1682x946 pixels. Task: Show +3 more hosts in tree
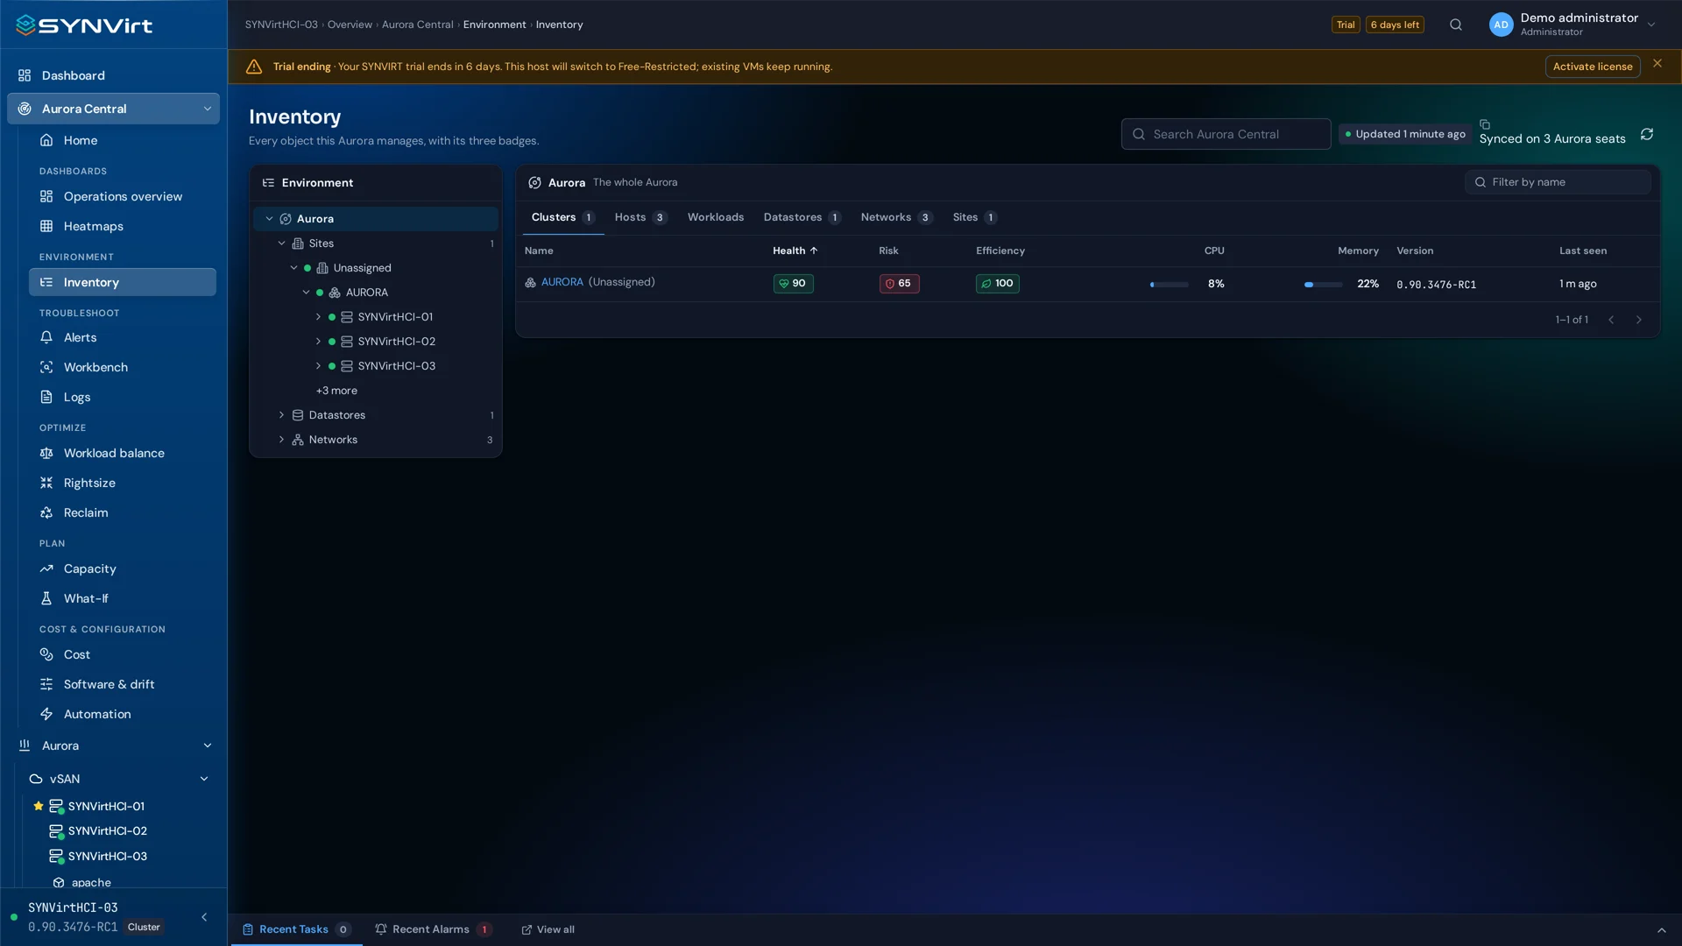(336, 391)
